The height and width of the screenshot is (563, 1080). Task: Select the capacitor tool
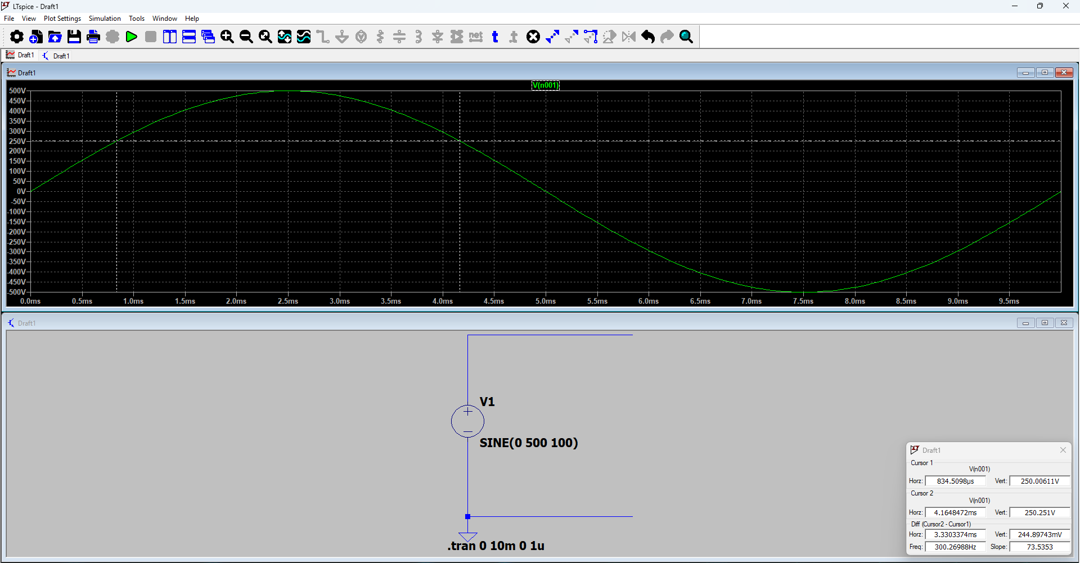pyautogui.click(x=399, y=37)
